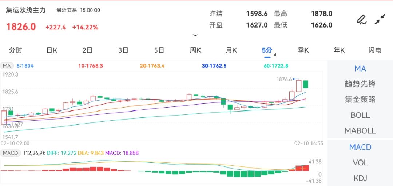The width and height of the screenshot is (393, 186).
Task: Open the 月K chart tab
Action: pos(231,50)
